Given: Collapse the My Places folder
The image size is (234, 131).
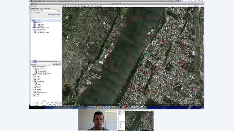Looking at the screenshot, I should 31,21.
